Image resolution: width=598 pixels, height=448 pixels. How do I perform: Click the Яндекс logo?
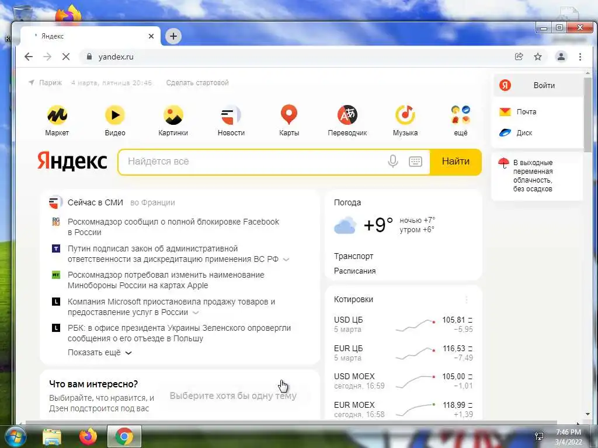pos(72,161)
